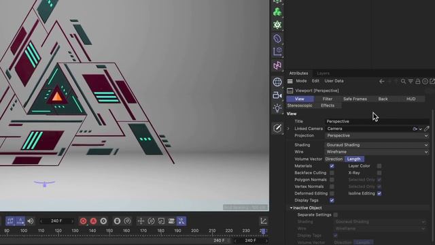Switch to the Safe Frames tab
This screenshot has height=245, width=435.
tap(355, 99)
